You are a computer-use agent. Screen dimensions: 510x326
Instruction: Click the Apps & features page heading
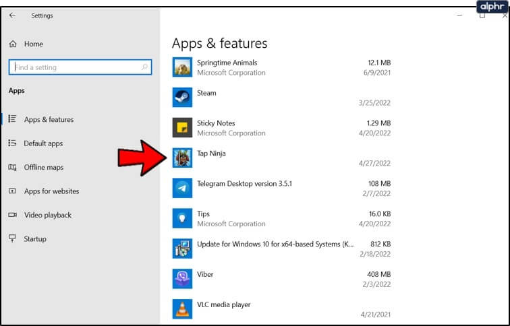[219, 43]
